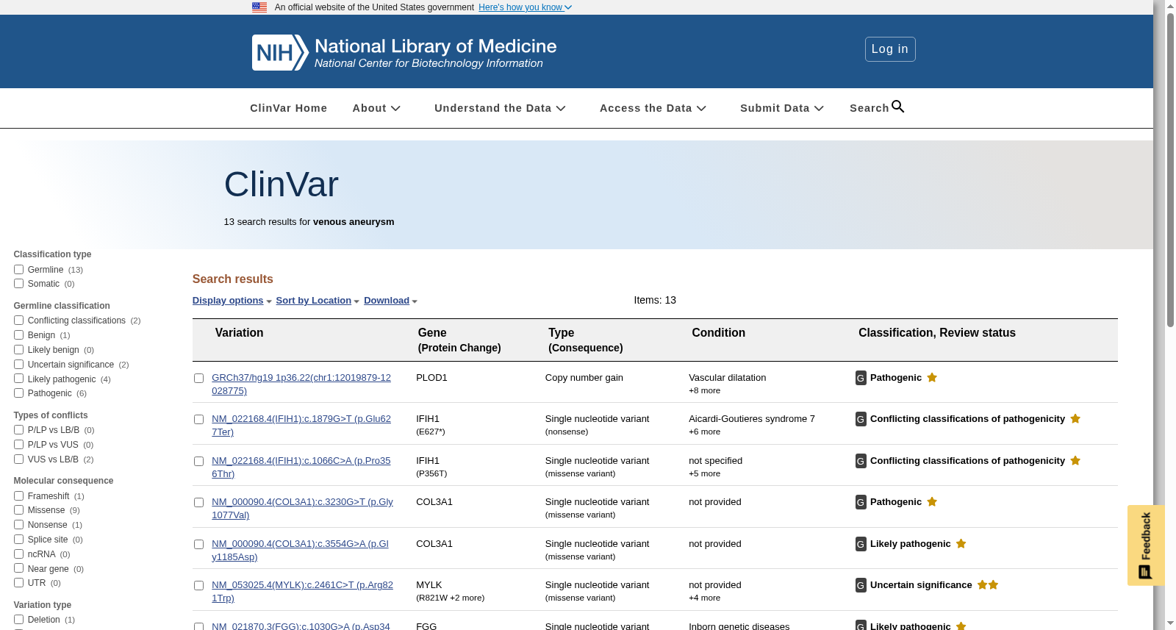Select the MYLK c.2461C>T row checkbox
This screenshot has width=1176, height=630.
(x=198, y=586)
